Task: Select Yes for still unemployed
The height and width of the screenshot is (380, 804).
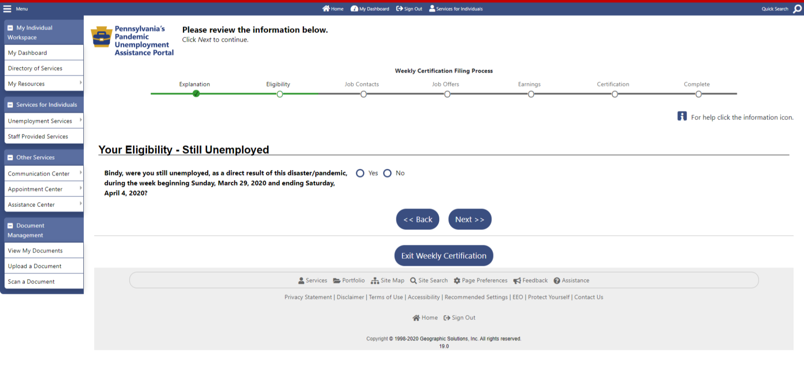Action: point(360,173)
